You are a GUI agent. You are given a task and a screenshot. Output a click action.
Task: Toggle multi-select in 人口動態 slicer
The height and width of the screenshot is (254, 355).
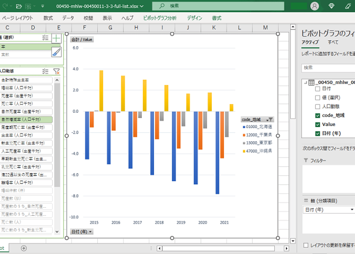[45, 71]
